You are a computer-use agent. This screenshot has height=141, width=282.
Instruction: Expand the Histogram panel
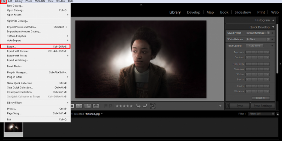coord(273,20)
